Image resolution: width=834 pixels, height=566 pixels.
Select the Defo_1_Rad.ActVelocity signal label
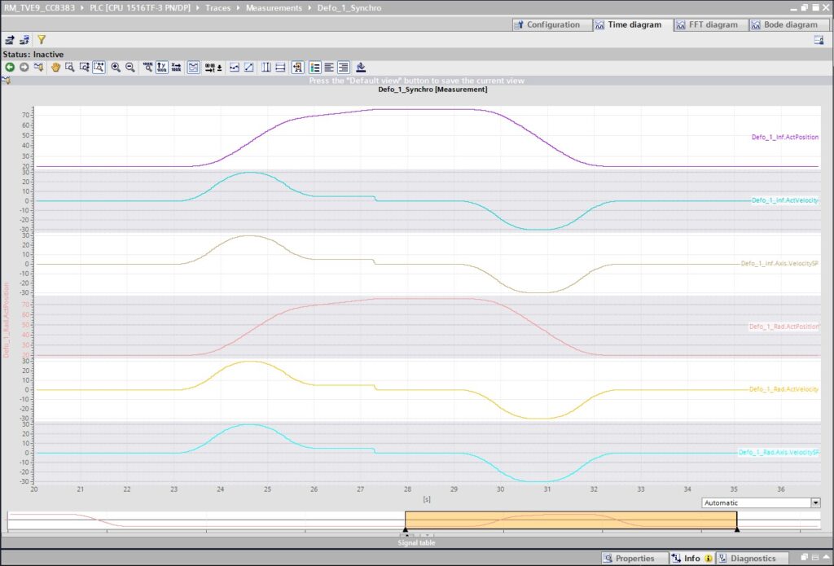[x=784, y=389]
